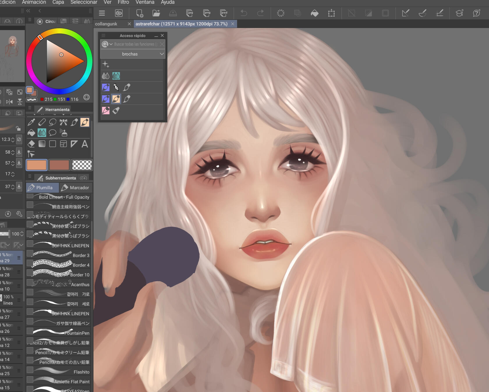Open file using the folder toolbar icon
Screen dimensions: 489x392
click(x=156, y=13)
